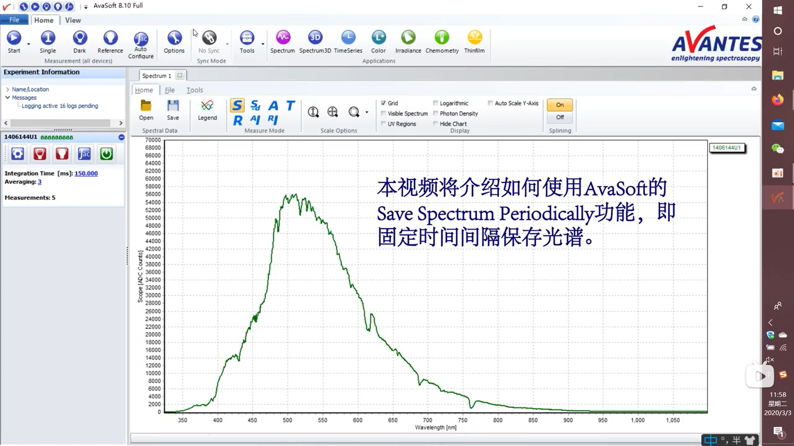Image resolution: width=794 pixels, height=446 pixels.
Task: Select the View menu tab
Action: (x=72, y=20)
